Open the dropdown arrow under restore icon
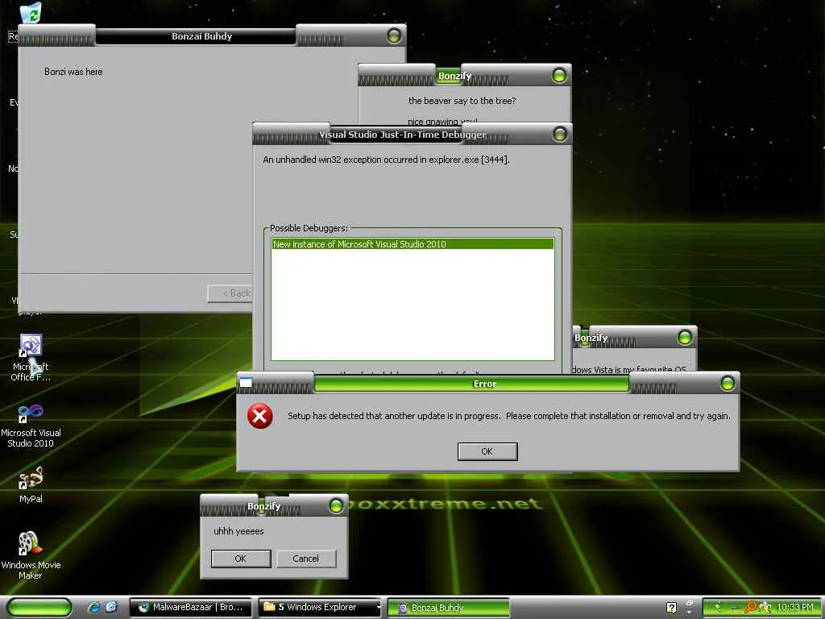This screenshot has width=825, height=619. 690,613
